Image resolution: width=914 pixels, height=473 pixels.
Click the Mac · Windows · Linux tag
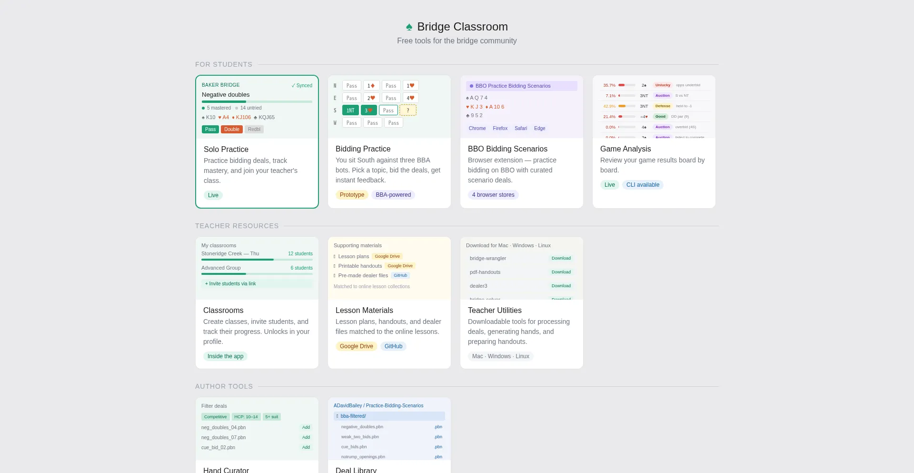point(501,356)
